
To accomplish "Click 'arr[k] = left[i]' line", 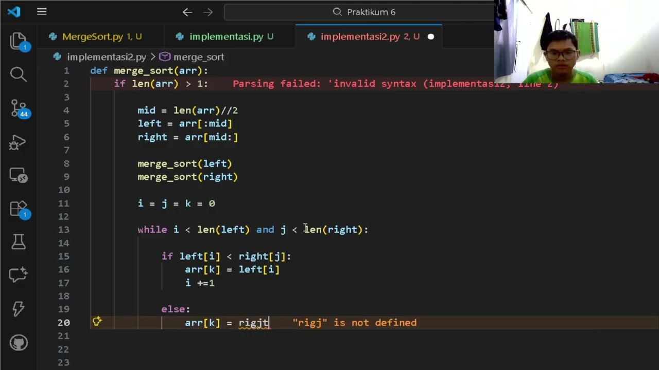I will coord(232,270).
